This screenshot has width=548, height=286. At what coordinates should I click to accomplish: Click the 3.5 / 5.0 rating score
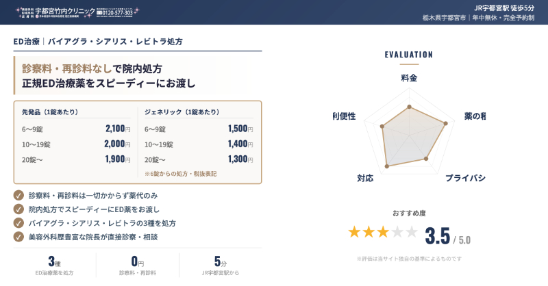[x=447, y=236]
